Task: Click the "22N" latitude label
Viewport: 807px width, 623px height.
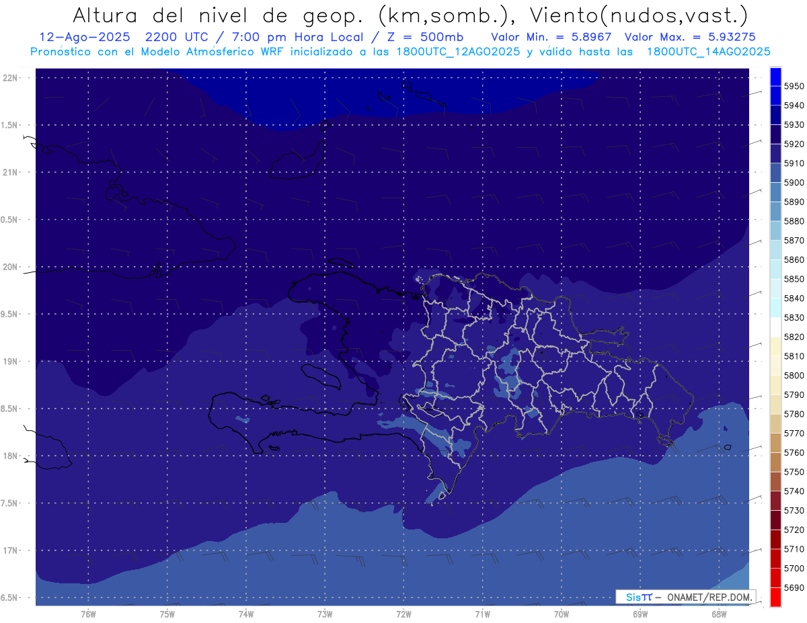Action: [x=10, y=77]
